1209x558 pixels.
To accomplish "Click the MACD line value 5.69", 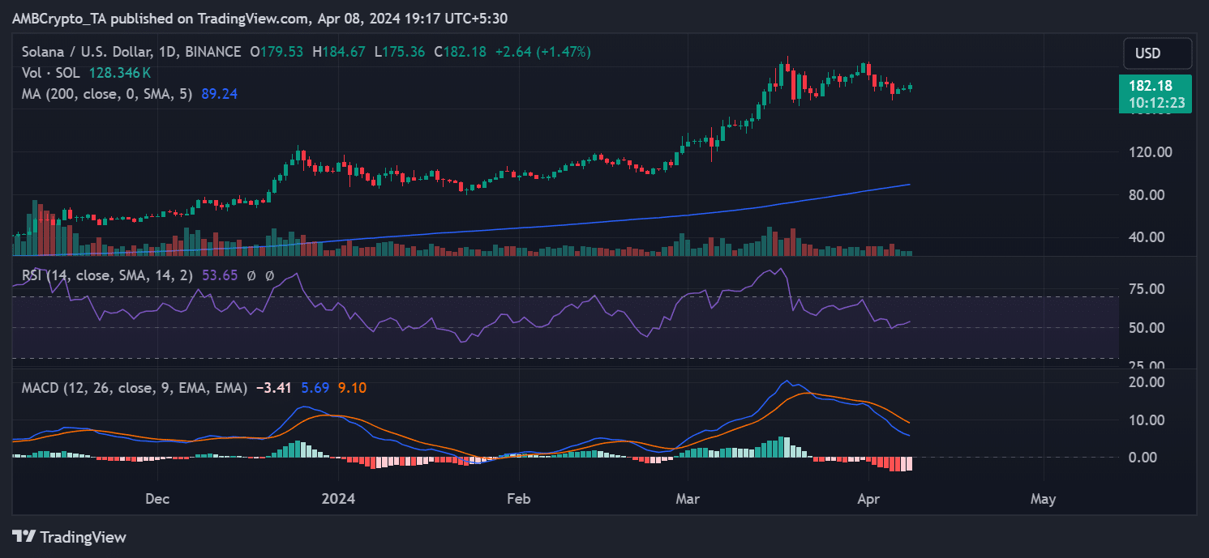I will tap(314, 388).
